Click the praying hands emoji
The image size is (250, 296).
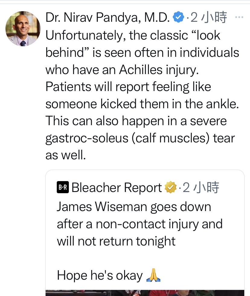coord(153,275)
